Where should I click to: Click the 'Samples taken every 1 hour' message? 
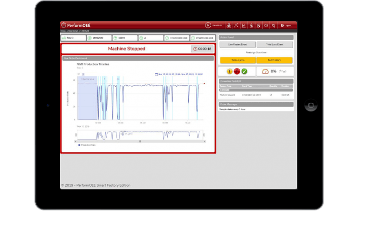[x=232, y=109]
